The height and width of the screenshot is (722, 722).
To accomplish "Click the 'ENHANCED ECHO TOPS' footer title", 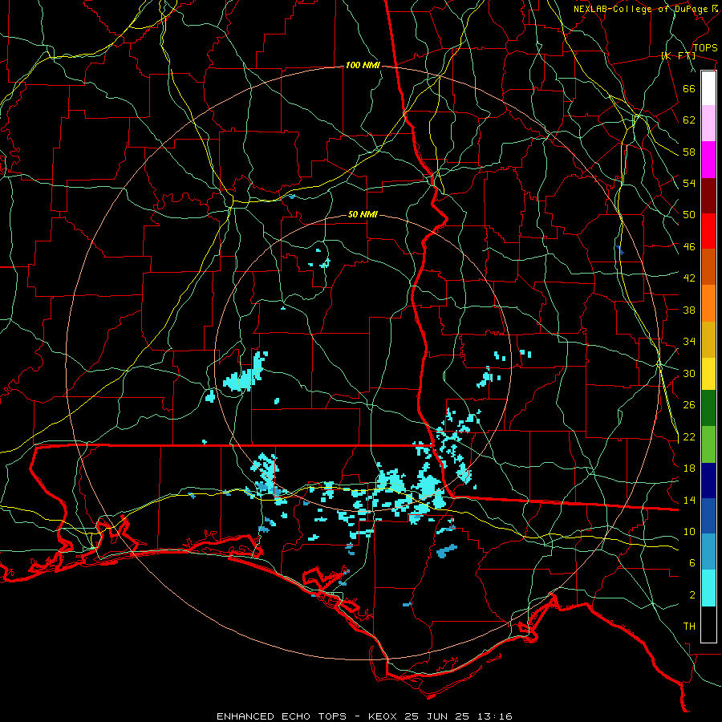I will click(282, 716).
